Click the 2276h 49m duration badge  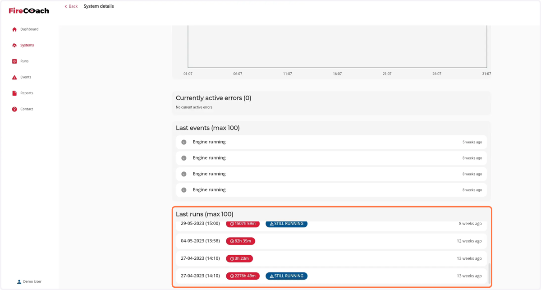click(243, 276)
